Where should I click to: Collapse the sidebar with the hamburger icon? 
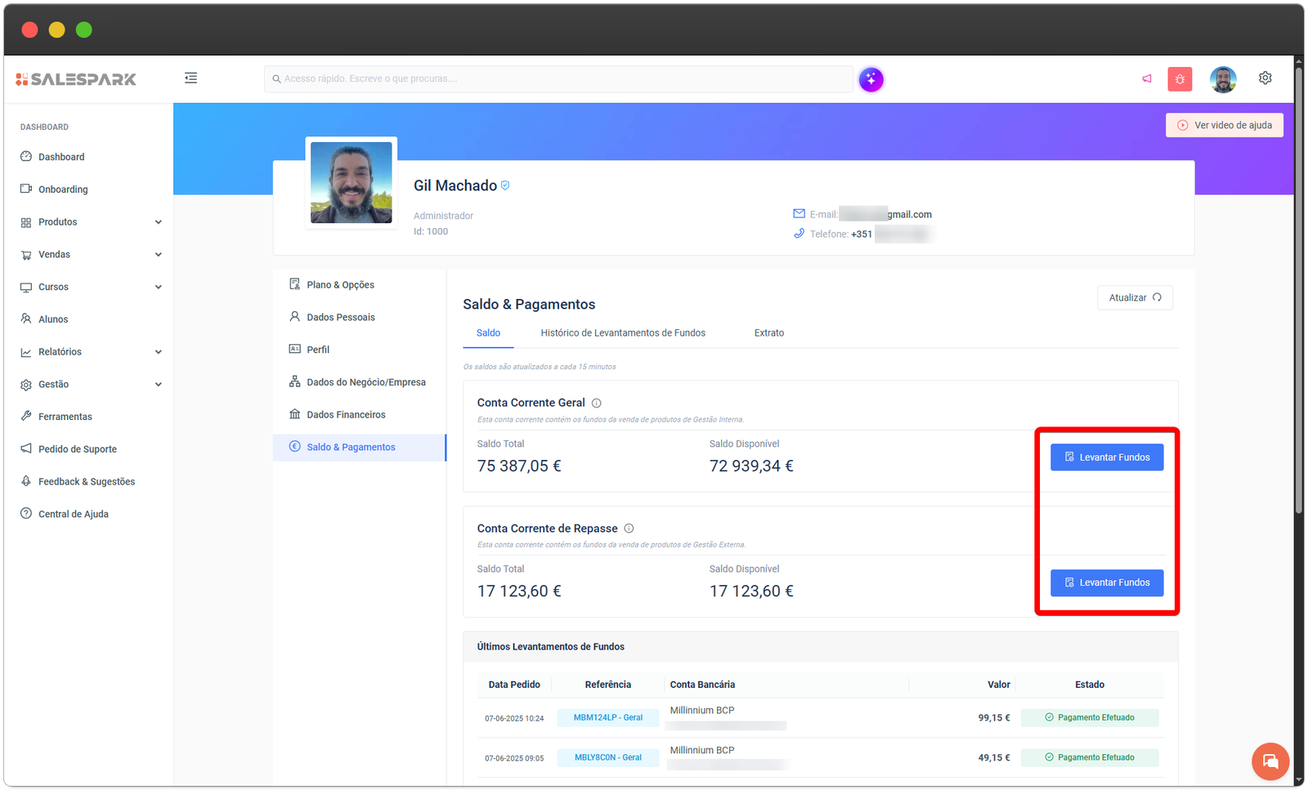pyautogui.click(x=190, y=78)
